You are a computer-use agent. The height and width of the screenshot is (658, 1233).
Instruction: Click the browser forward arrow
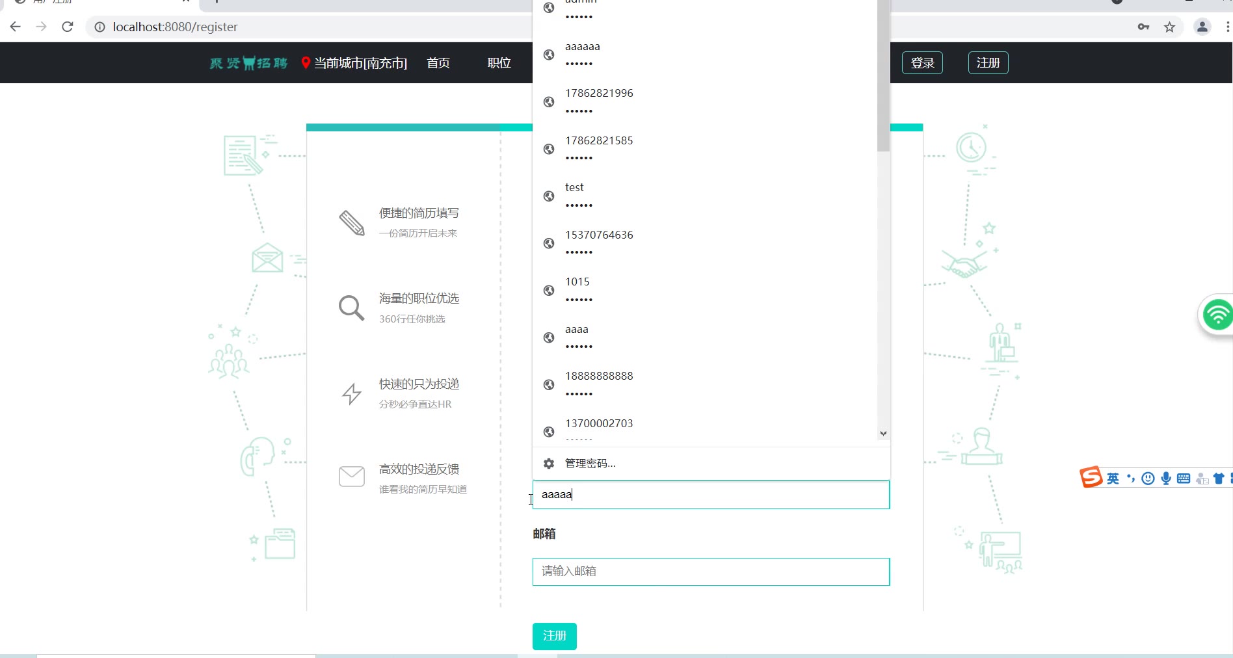coord(42,27)
